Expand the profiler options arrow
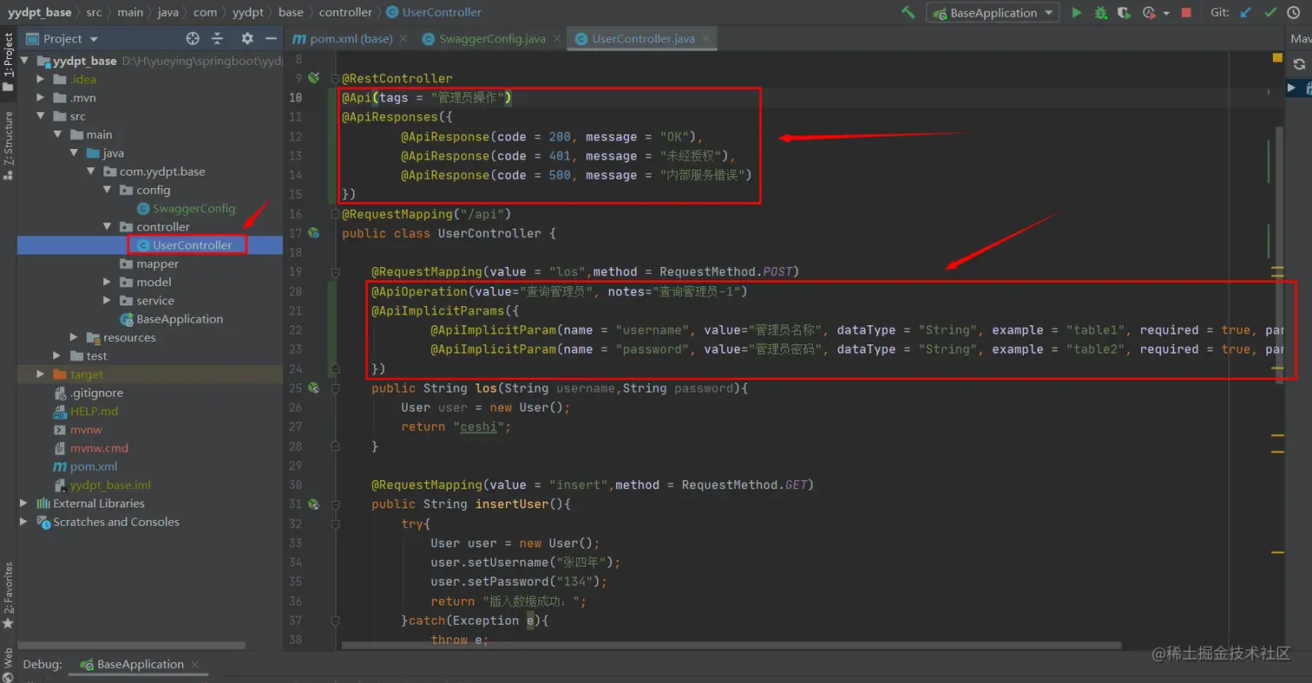 pyautogui.click(x=1166, y=13)
